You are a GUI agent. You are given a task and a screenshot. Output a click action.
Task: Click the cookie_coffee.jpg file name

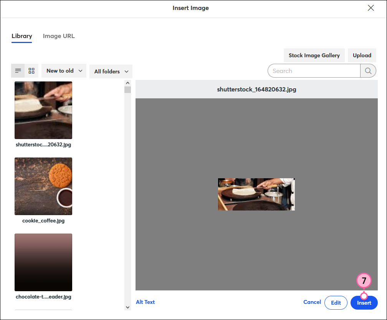coord(43,221)
